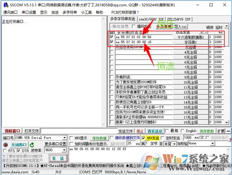The width and height of the screenshot is (232, 175).
Task: Click receive window scrollbar down arrow
Action: [x=103, y=124]
